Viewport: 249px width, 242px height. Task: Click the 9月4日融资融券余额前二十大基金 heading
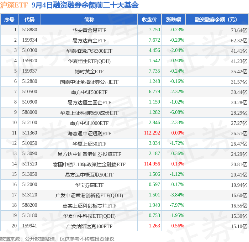pos(85,5)
